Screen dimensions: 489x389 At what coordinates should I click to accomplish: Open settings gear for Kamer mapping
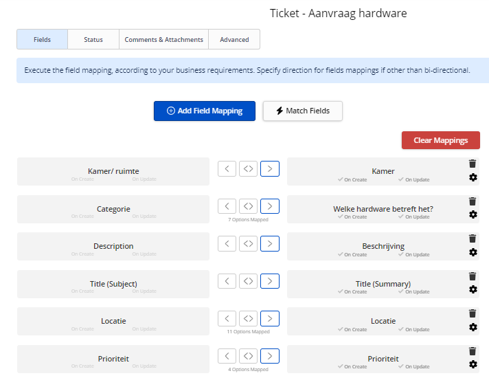473,178
